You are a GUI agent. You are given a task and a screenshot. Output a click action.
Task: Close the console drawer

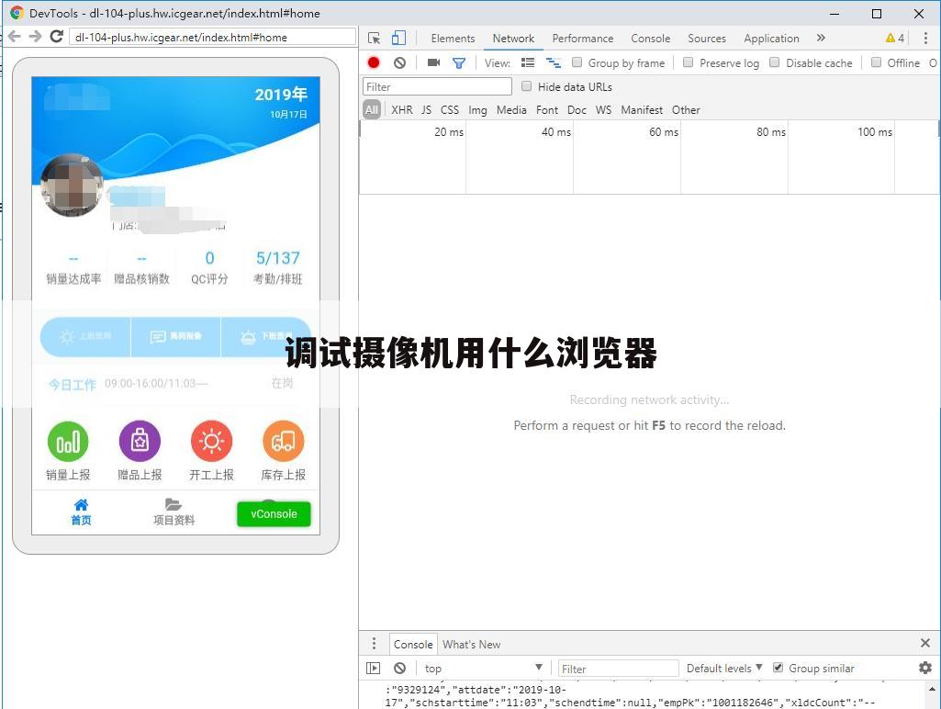pyautogui.click(x=925, y=643)
